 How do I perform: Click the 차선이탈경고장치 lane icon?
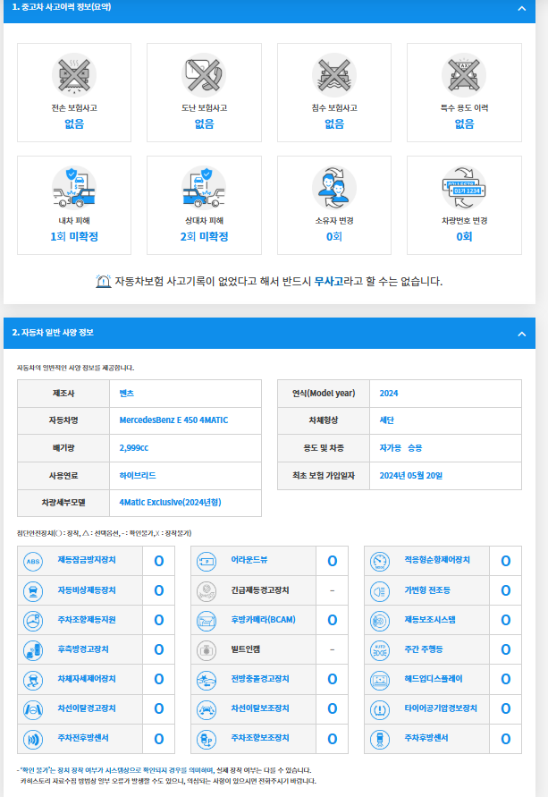point(33,709)
